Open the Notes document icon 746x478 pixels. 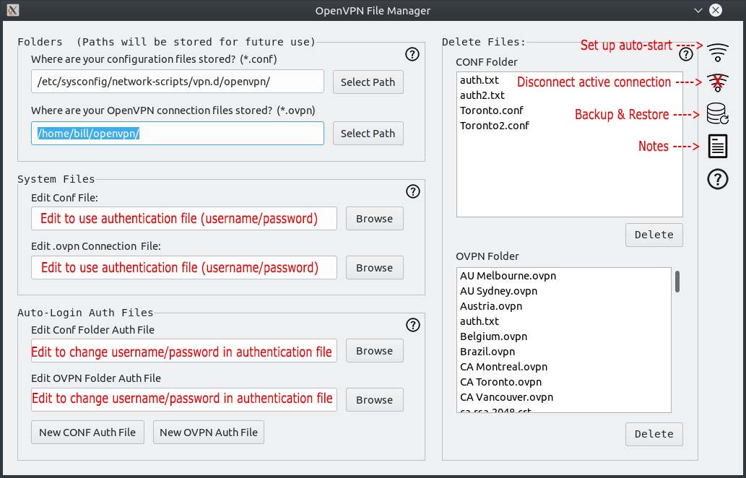(x=717, y=146)
